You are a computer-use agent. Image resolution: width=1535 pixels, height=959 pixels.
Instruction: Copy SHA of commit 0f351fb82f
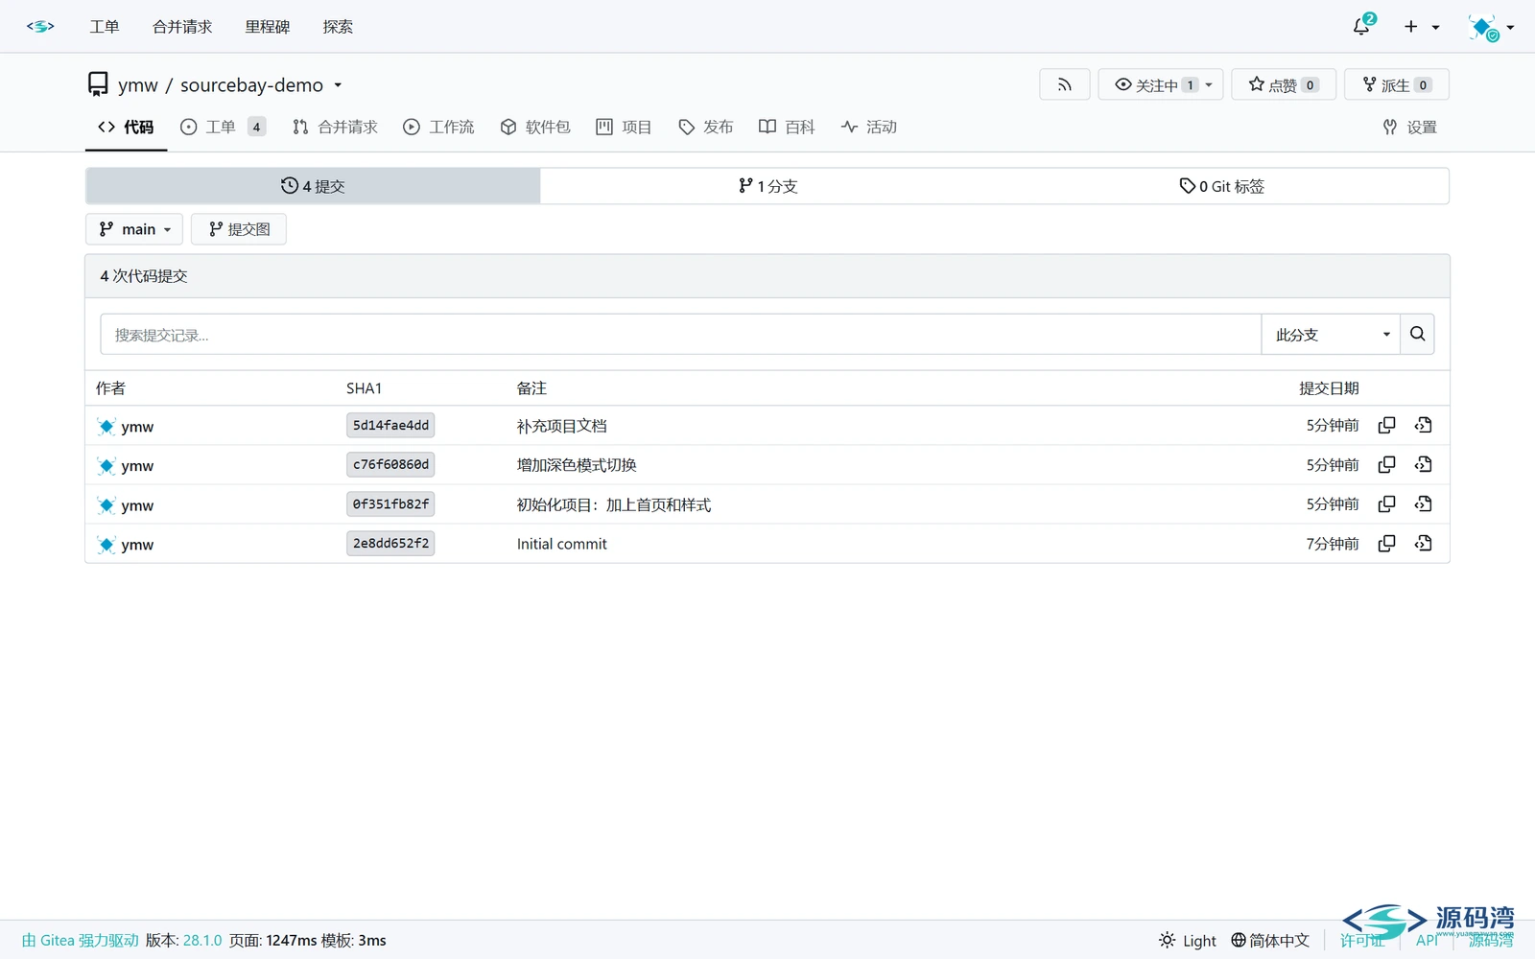pos(1386,503)
